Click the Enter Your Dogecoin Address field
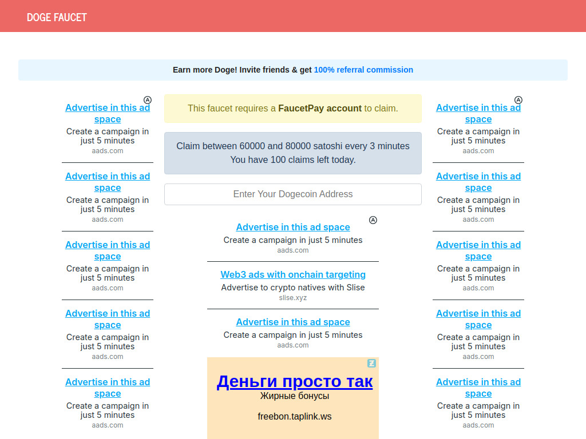The image size is (586, 439). [x=293, y=194]
